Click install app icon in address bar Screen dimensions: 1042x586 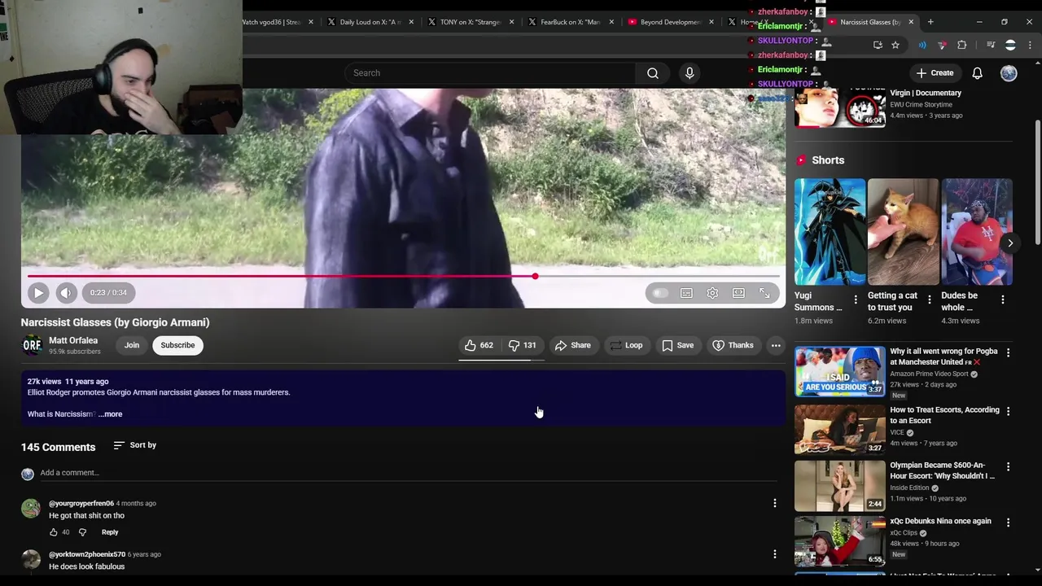click(x=878, y=45)
